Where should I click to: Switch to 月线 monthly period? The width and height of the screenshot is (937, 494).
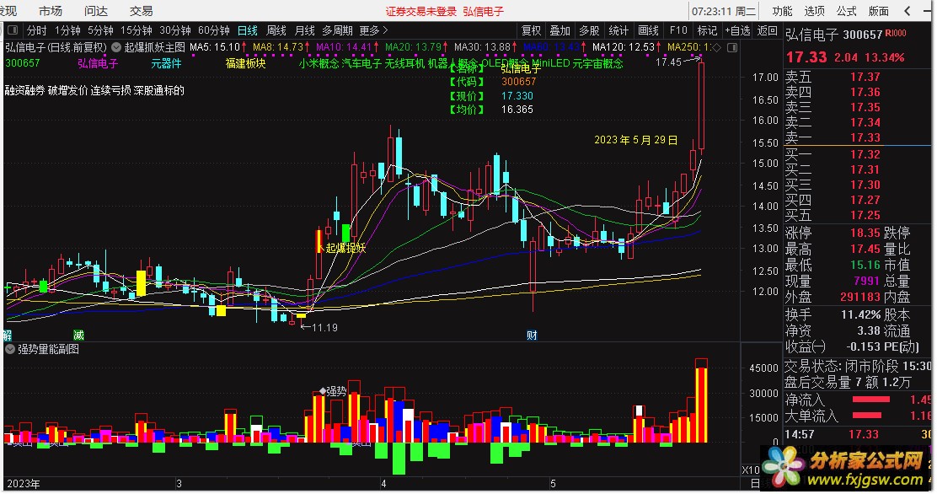click(305, 30)
